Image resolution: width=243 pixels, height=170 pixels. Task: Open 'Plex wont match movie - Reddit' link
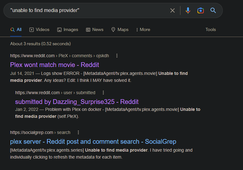point(55,65)
